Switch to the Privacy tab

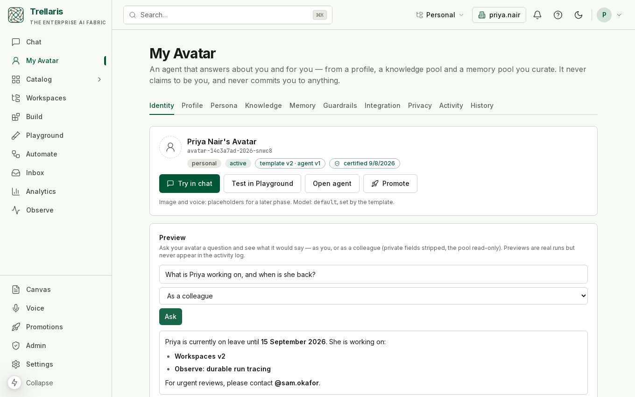[x=420, y=106]
